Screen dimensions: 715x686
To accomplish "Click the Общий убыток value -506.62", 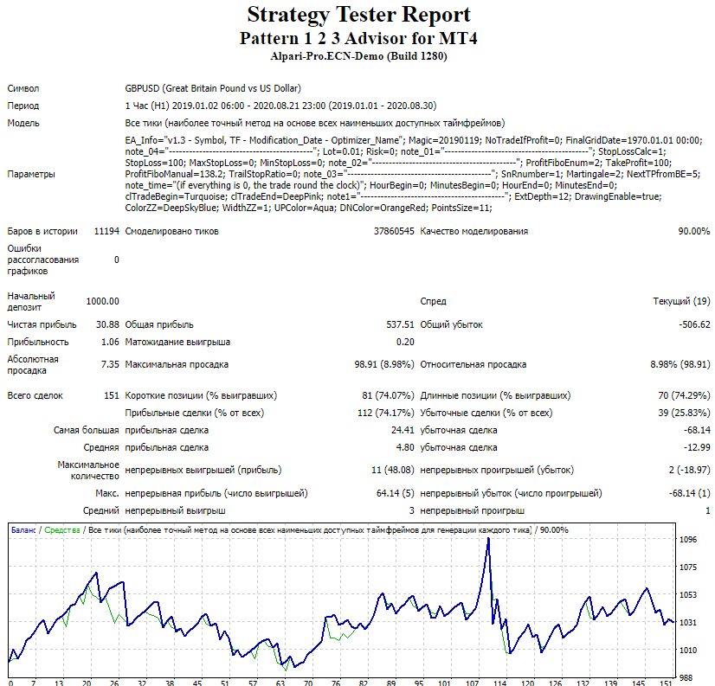I will [693, 324].
